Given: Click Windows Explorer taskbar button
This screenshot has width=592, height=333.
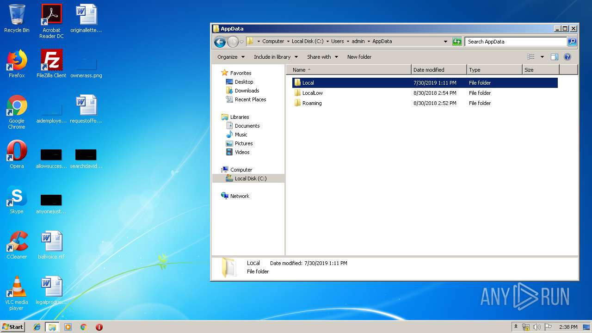Looking at the screenshot, I should [x=52, y=327].
